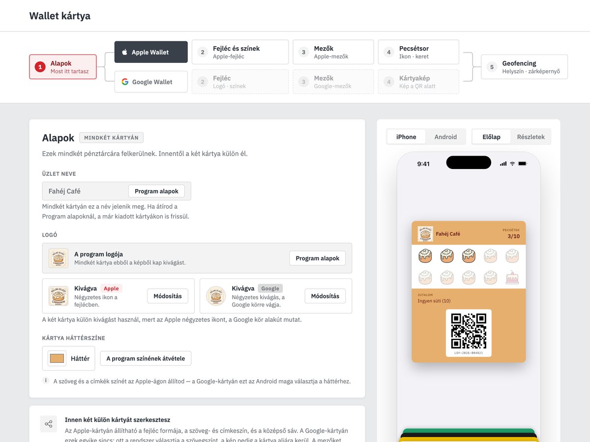Click the Wallet kártya page title
Screen dimensions: 590x442
(60, 16)
